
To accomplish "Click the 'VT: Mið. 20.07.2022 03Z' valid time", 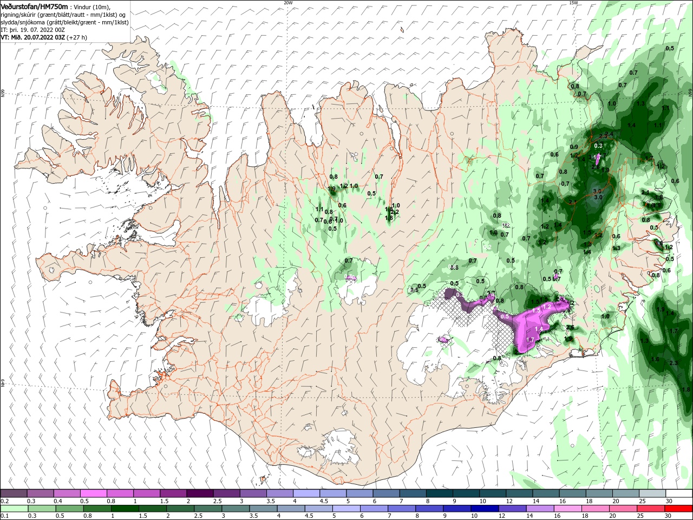I will coord(32,37).
